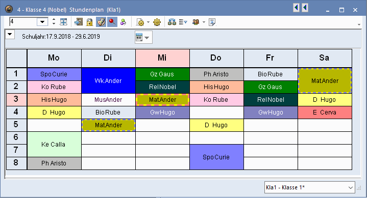Select the D Hugo lesson on Thursday
Image resolution: width=367 pixels, height=198 pixels.
tap(216, 125)
